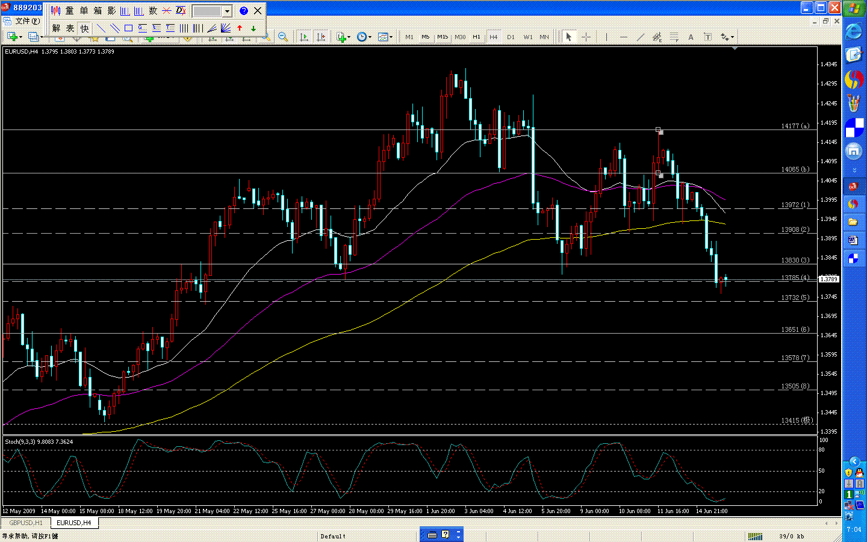Screen dimensions: 867x542
Task: Select the crosshair tool
Action: (x=585, y=37)
